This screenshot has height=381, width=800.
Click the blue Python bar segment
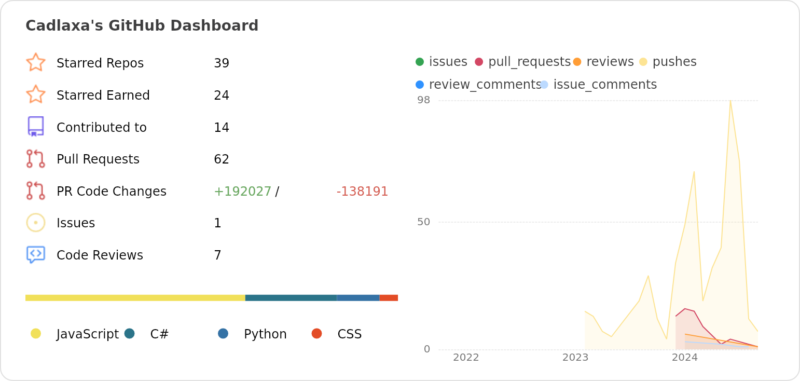point(358,298)
